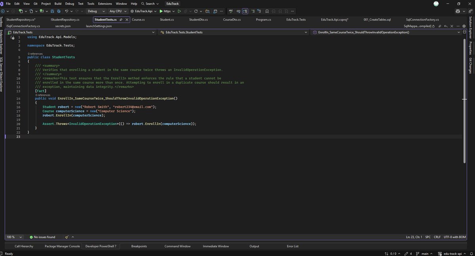Switch to the Program.cs tab
The width and height of the screenshot is (475, 256).
pos(264,19)
